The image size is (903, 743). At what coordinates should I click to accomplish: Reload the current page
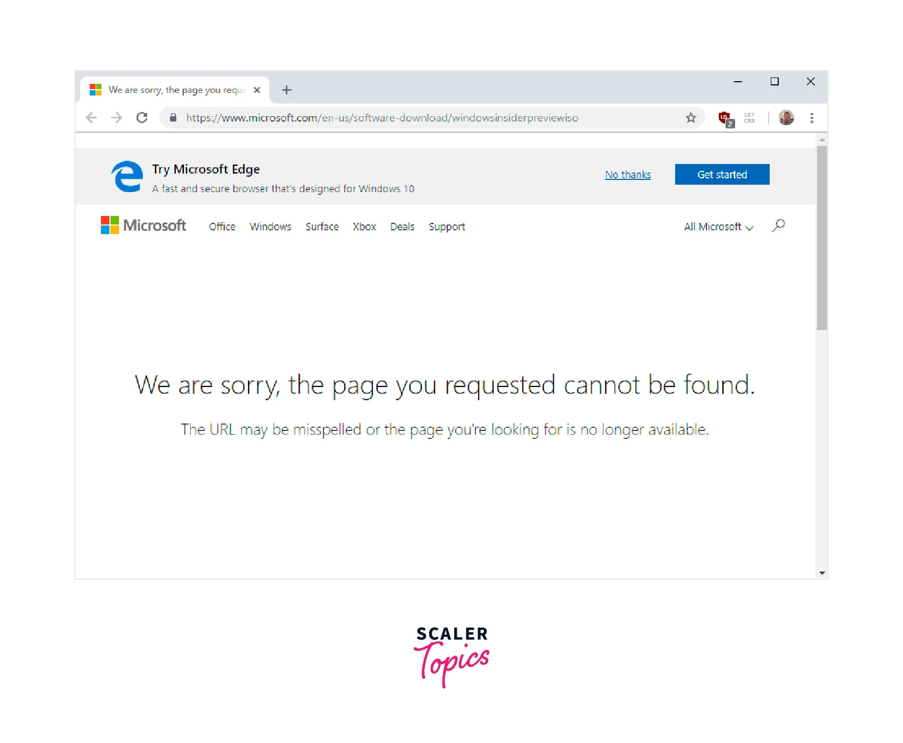pos(142,118)
